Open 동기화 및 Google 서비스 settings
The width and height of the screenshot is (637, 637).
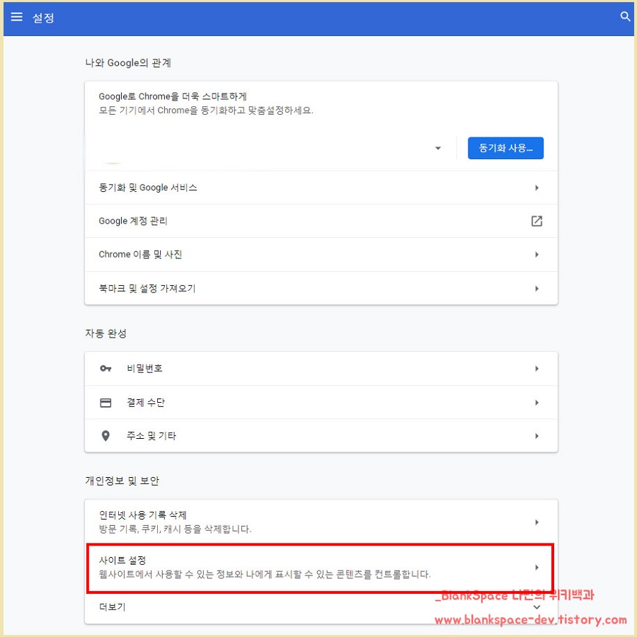coord(321,188)
